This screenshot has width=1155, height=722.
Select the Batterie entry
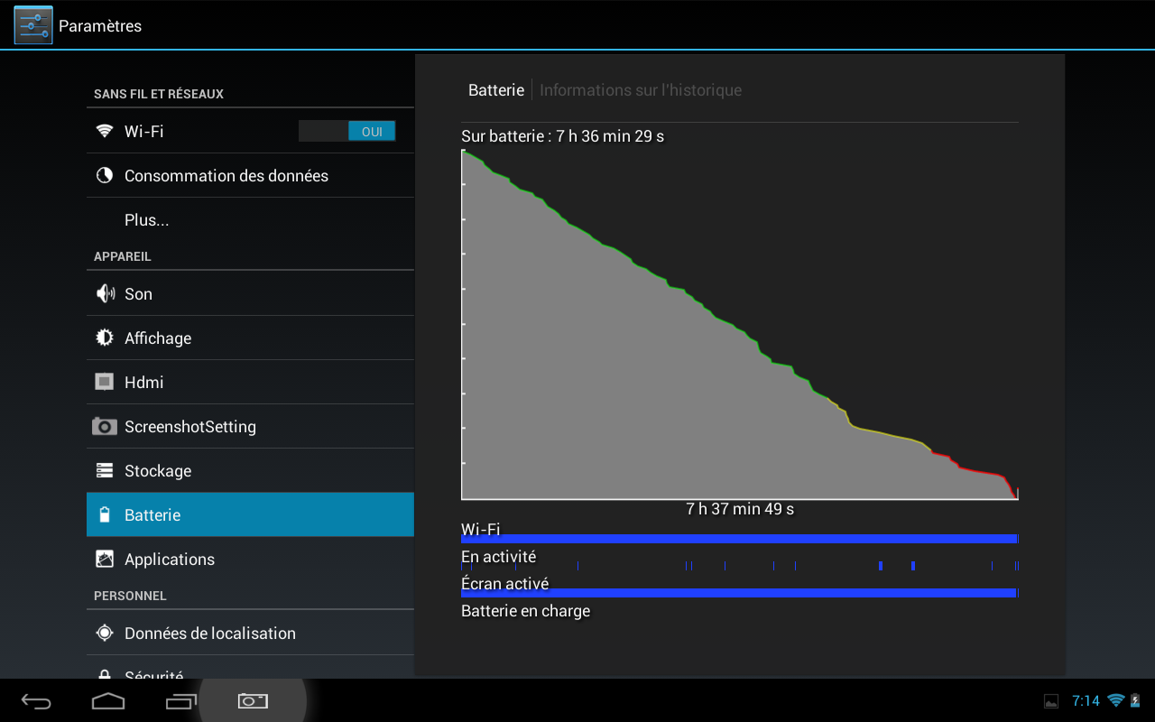[250, 514]
